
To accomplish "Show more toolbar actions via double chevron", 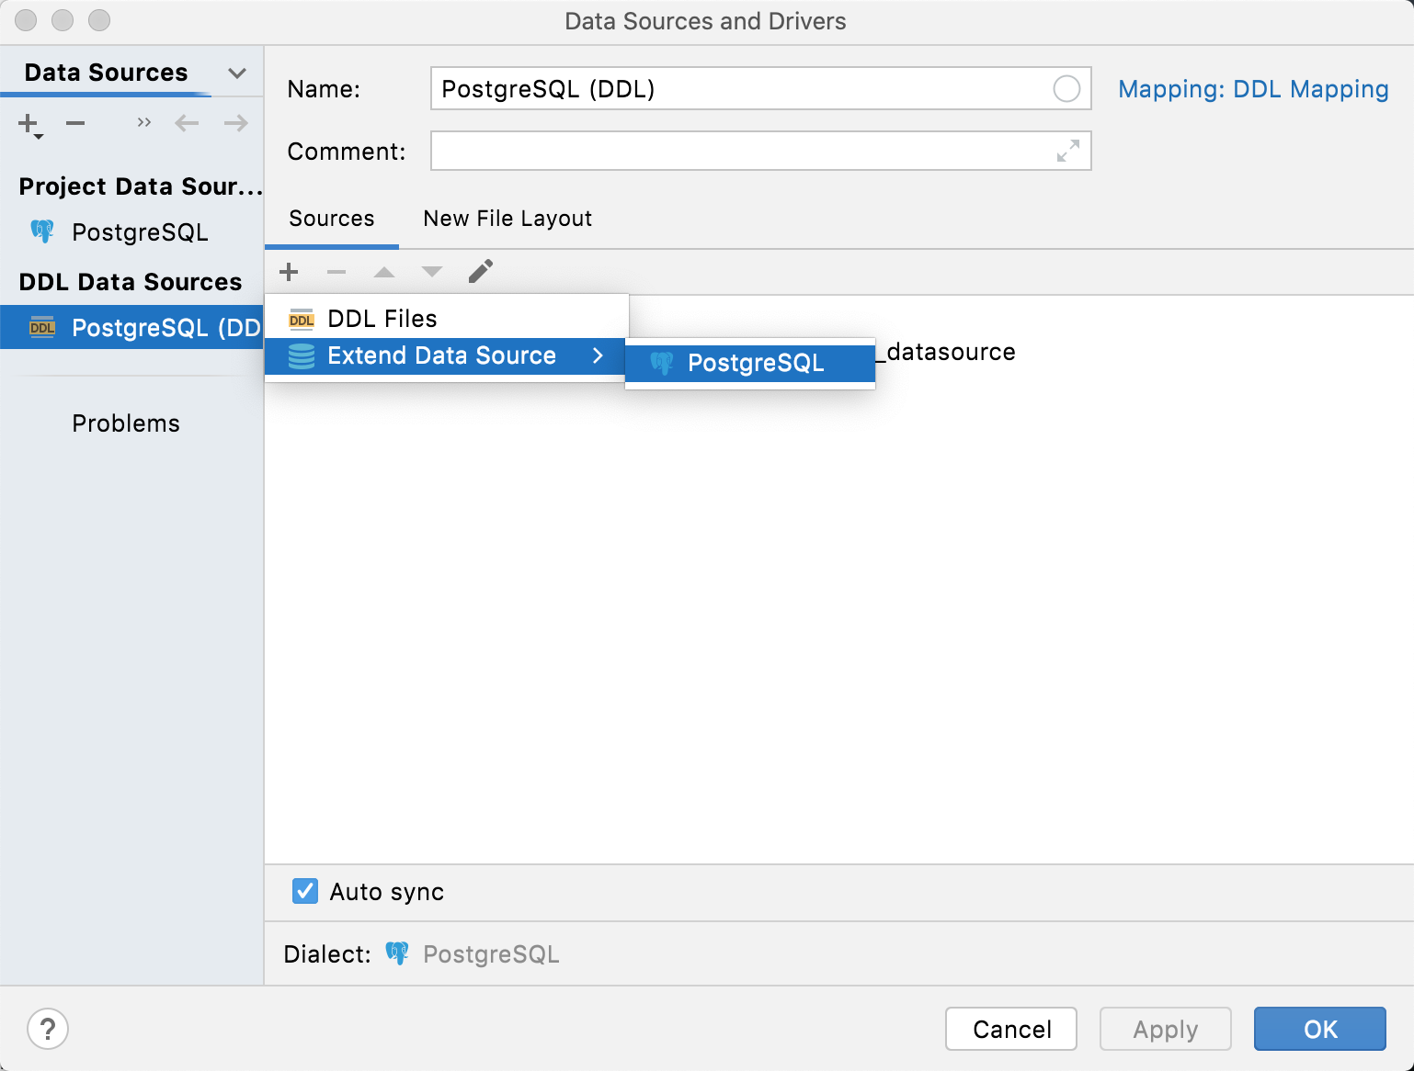I will (x=144, y=122).
